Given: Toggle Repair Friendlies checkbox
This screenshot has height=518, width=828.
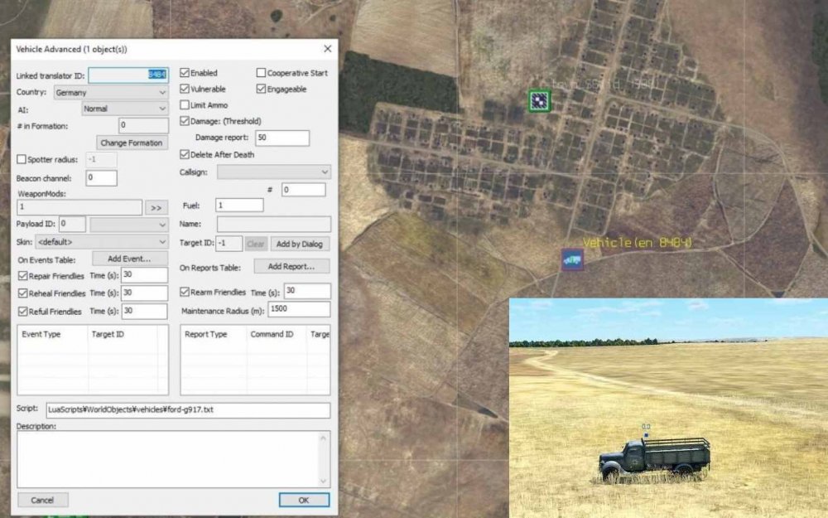Looking at the screenshot, I should pyautogui.click(x=22, y=276).
